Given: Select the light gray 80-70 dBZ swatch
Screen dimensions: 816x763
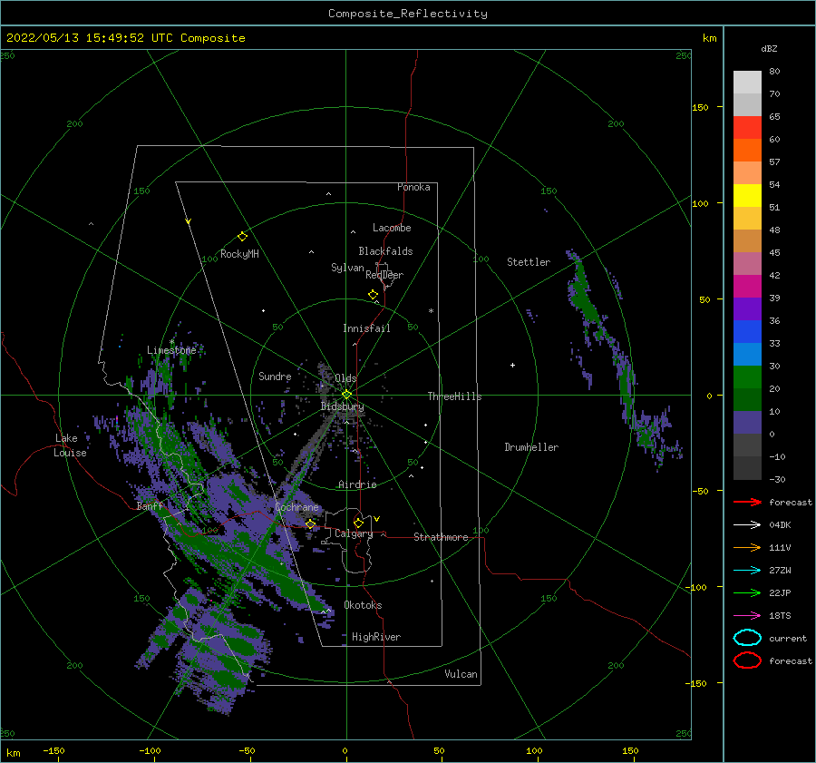Looking at the screenshot, I should tap(747, 83).
